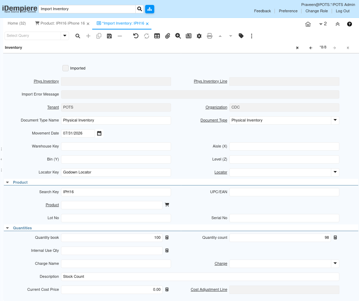Click the zoom across icon
This screenshot has width=359, height=301.
(x=178, y=36)
